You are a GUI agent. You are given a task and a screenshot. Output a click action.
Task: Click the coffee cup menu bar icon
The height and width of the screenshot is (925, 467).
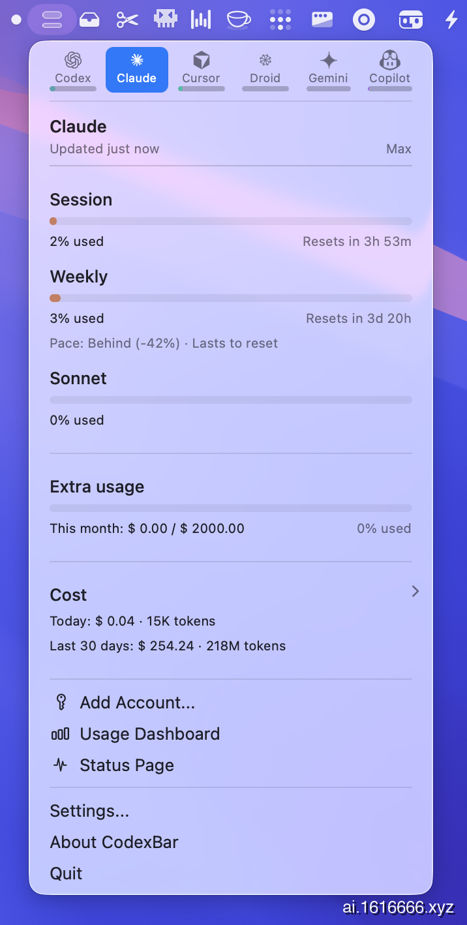click(x=239, y=20)
